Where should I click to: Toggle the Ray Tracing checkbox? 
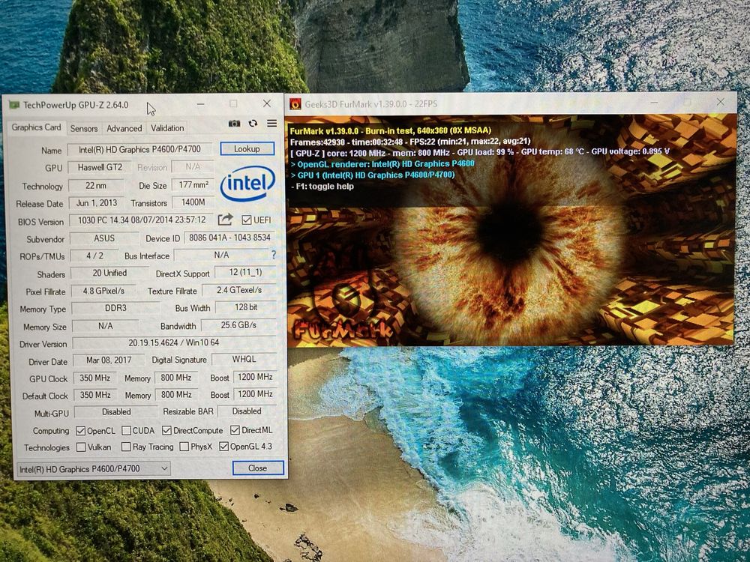(126, 447)
